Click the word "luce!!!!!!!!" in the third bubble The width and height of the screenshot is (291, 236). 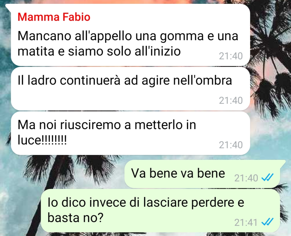pyautogui.click(x=42, y=140)
